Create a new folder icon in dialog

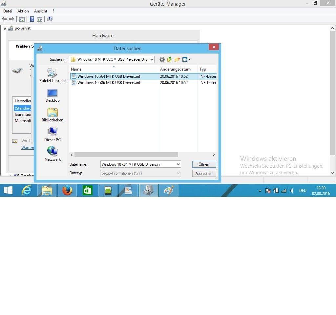coord(177,59)
